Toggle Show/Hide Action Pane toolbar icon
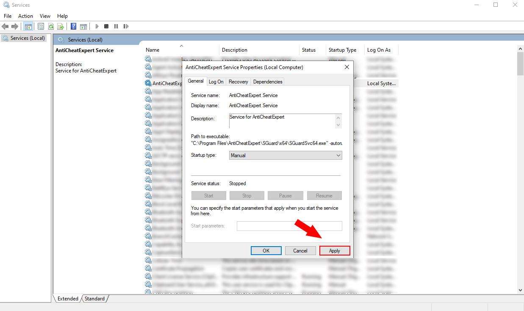The width and height of the screenshot is (524, 311). (x=83, y=26)
